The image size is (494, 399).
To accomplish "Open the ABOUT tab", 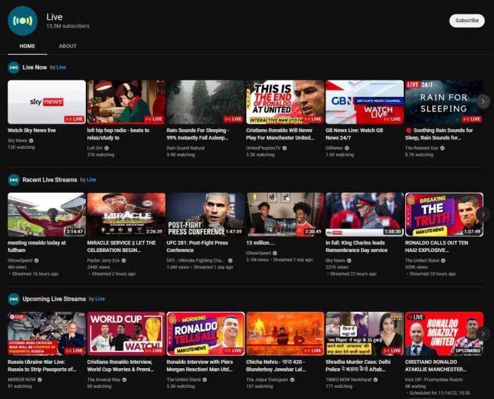I will coord(68,46).
